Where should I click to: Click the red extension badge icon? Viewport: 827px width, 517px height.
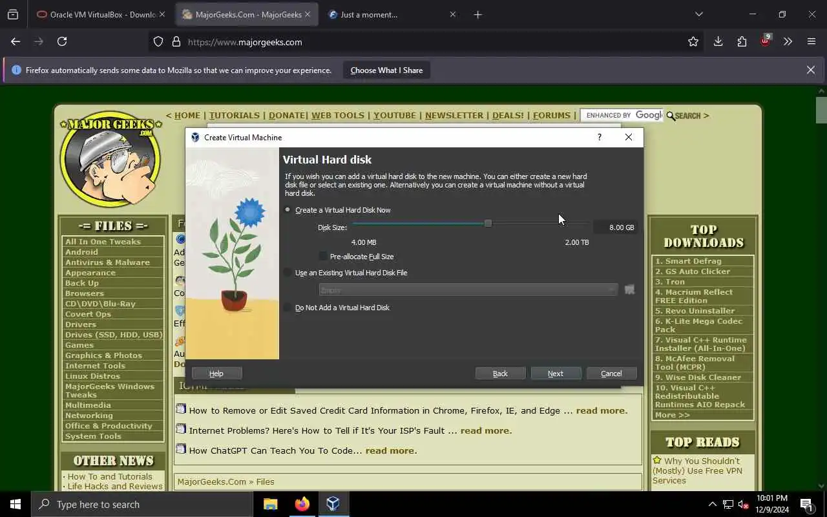[765, 41]
